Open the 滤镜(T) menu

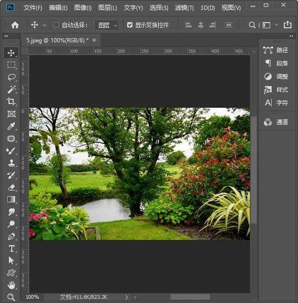(185, 8)
